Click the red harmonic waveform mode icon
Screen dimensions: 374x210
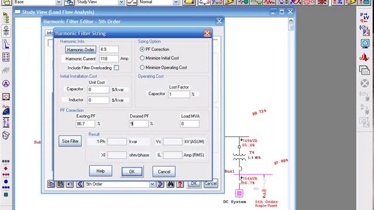click(x=270, y=2)
